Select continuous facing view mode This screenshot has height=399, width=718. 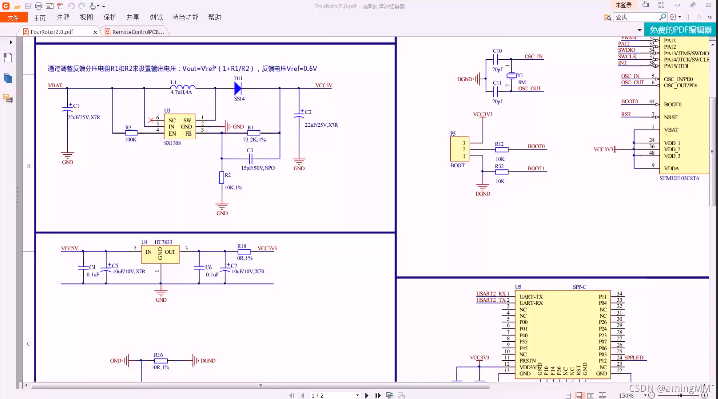point(602,396)
